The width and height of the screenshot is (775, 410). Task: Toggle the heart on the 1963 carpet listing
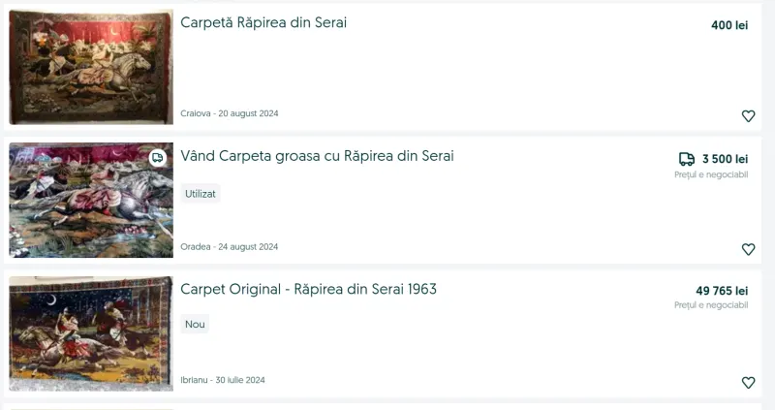tap(748, 382)
